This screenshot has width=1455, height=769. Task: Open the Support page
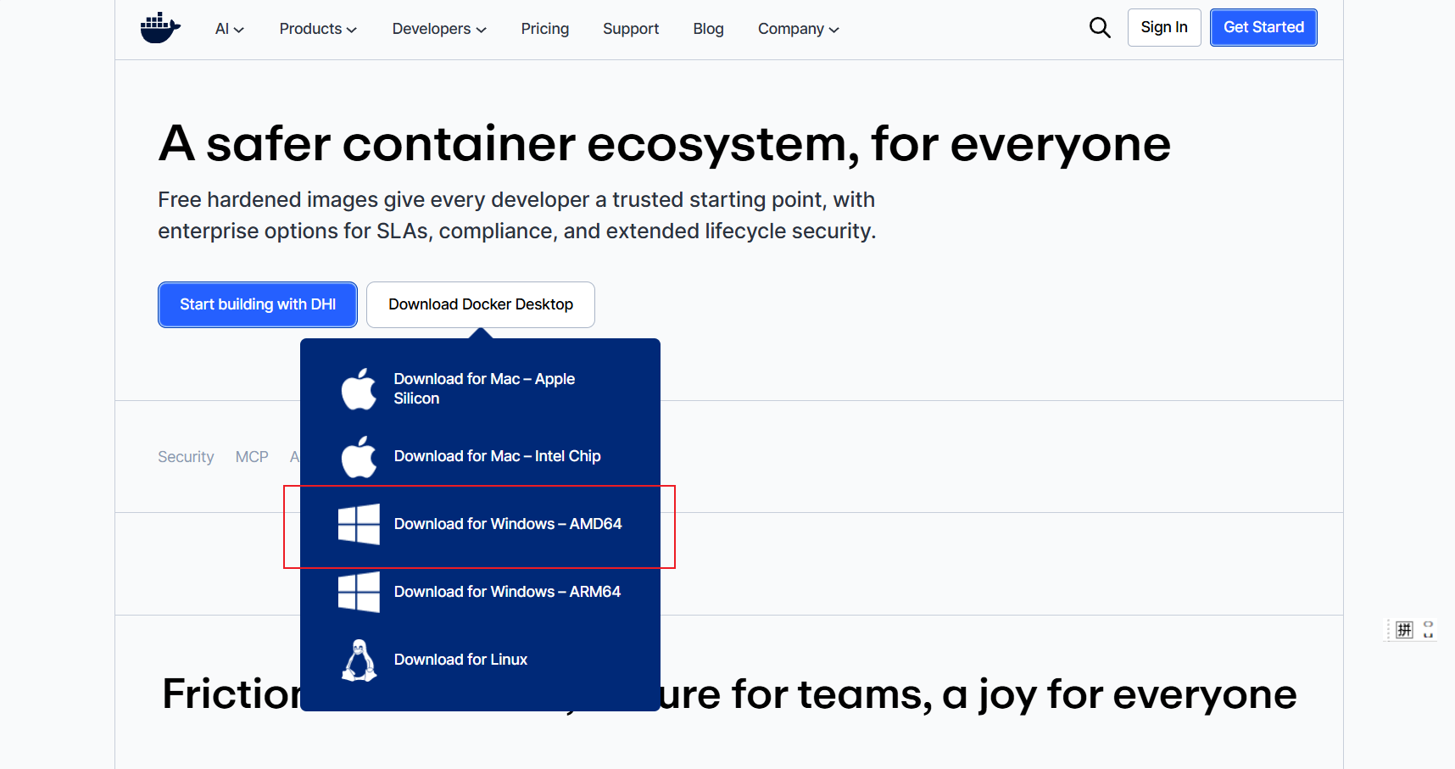[x=631, y=29]
